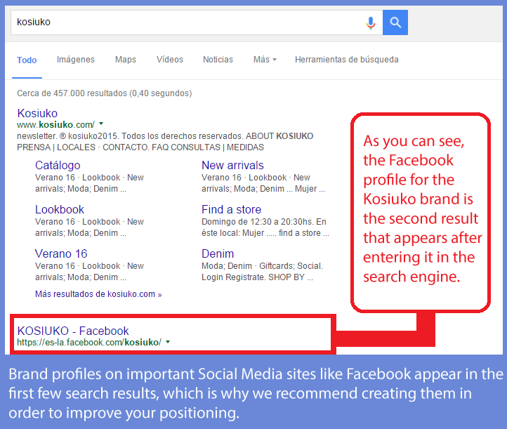Expand the arrow beside www.kosiuko.com URL
Viewport: 507px width, 429px height.
(102, 124)
